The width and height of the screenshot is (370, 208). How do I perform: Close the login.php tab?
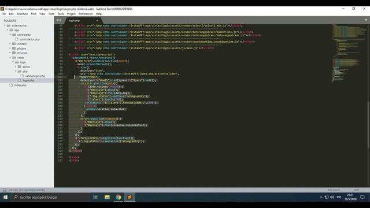coord(97,21)
